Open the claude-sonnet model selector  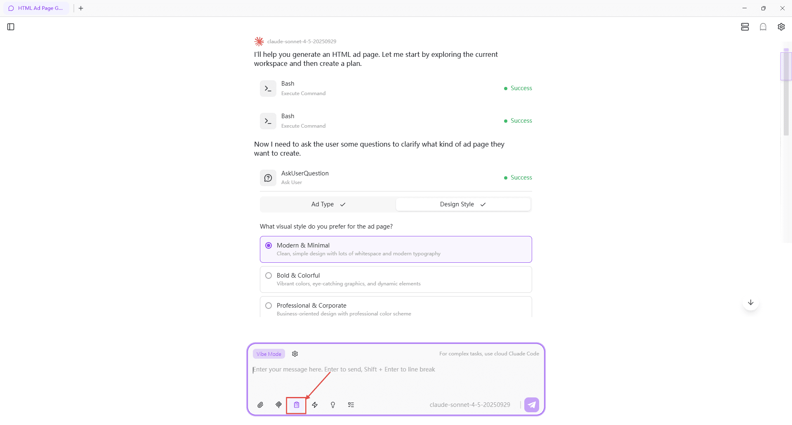click(470, 404)
